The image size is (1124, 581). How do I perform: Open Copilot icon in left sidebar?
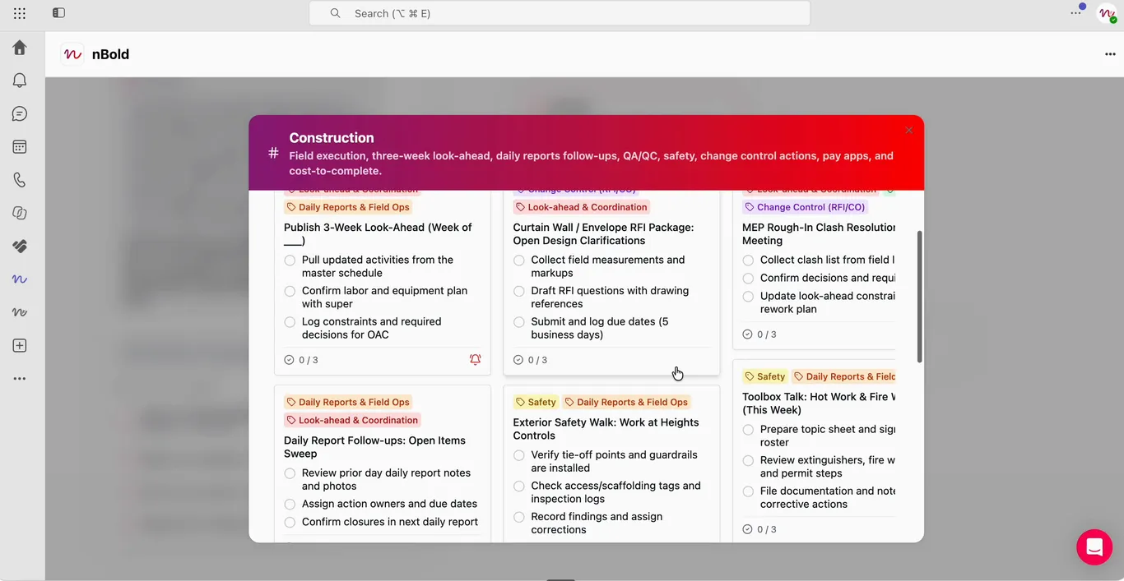(x=20, y=213)
